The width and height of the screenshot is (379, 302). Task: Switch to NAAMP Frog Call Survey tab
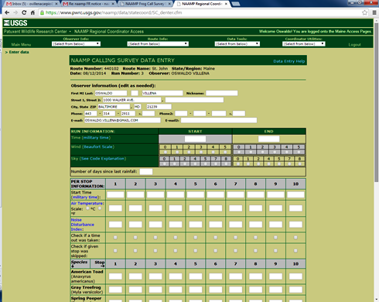click(x=145, y=4)
